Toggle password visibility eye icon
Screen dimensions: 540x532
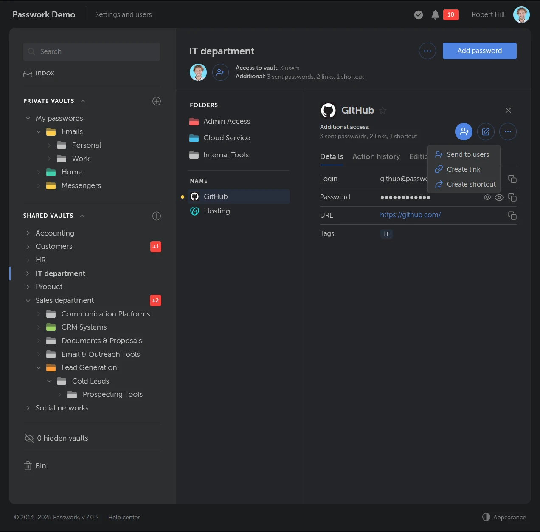tap(499, 197)
